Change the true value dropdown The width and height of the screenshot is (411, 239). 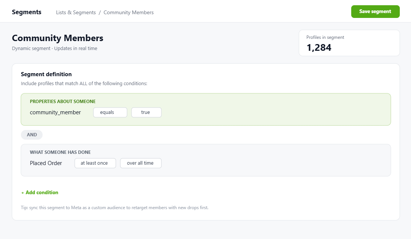coord(146,112)
